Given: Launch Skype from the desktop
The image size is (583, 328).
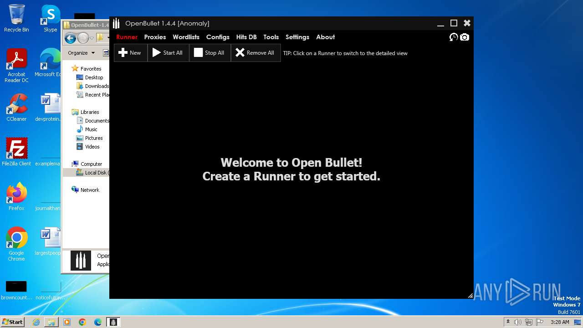Looking at the screenshot, I should click(x=51, y=18).
